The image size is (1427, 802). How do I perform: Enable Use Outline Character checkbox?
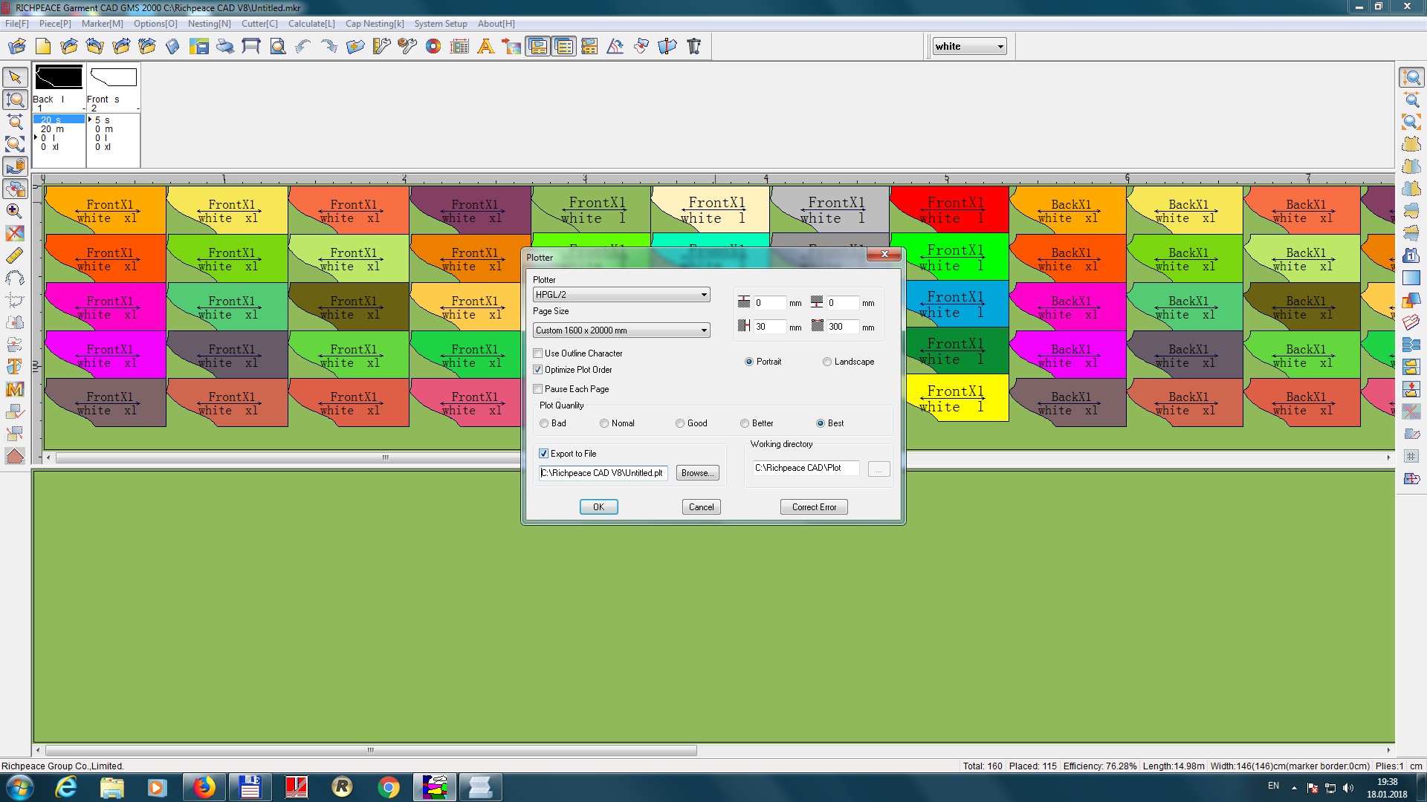pyautogui.click(x=538, y=353)
